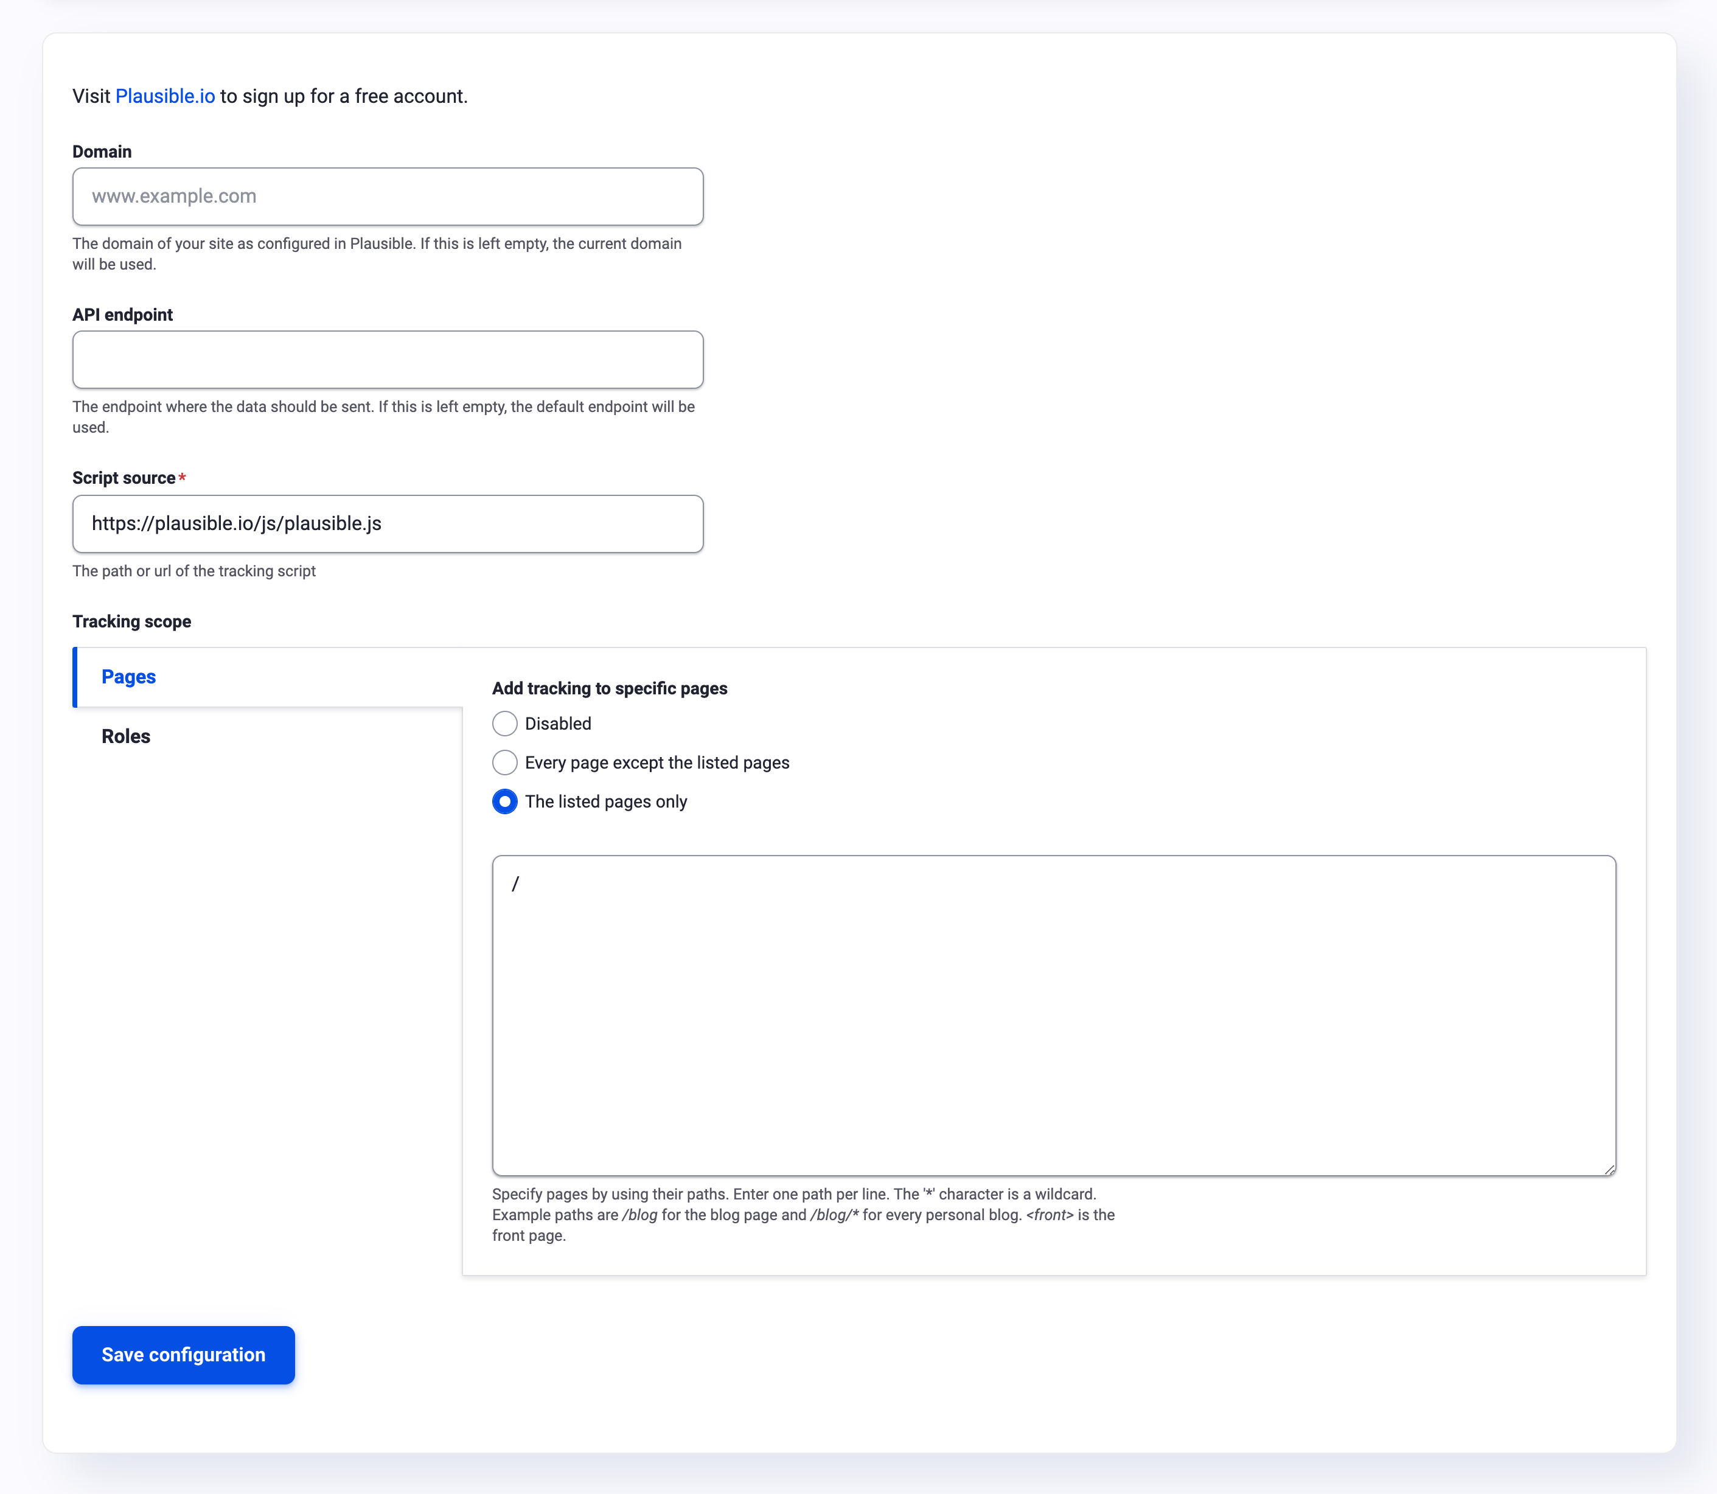Choose Every page except the listed pages
This screenshot has height=1494, width=1717.
click(x=504, y=762)
